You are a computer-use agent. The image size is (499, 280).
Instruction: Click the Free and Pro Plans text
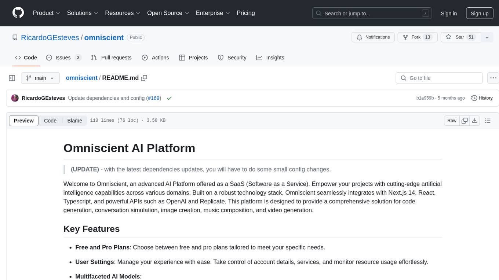point(102,247)
